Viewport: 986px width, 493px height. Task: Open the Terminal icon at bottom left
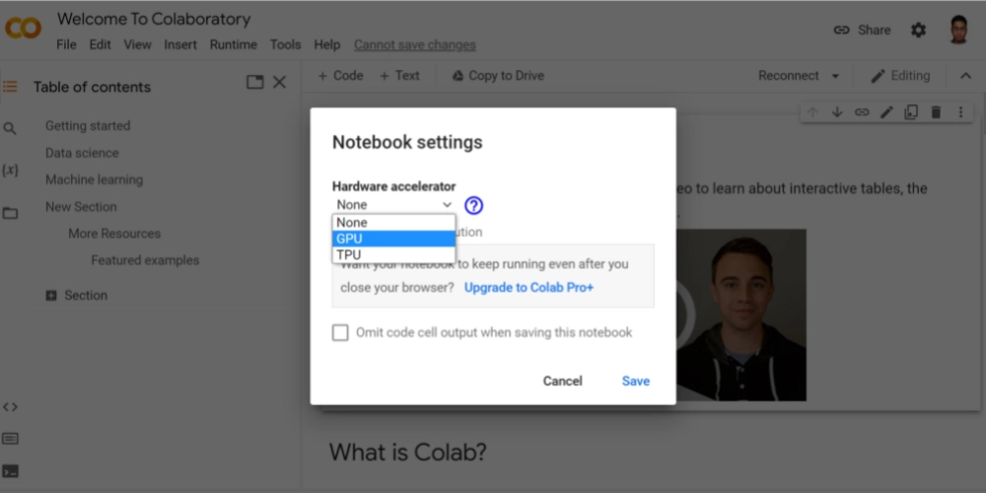coord(10,470)
